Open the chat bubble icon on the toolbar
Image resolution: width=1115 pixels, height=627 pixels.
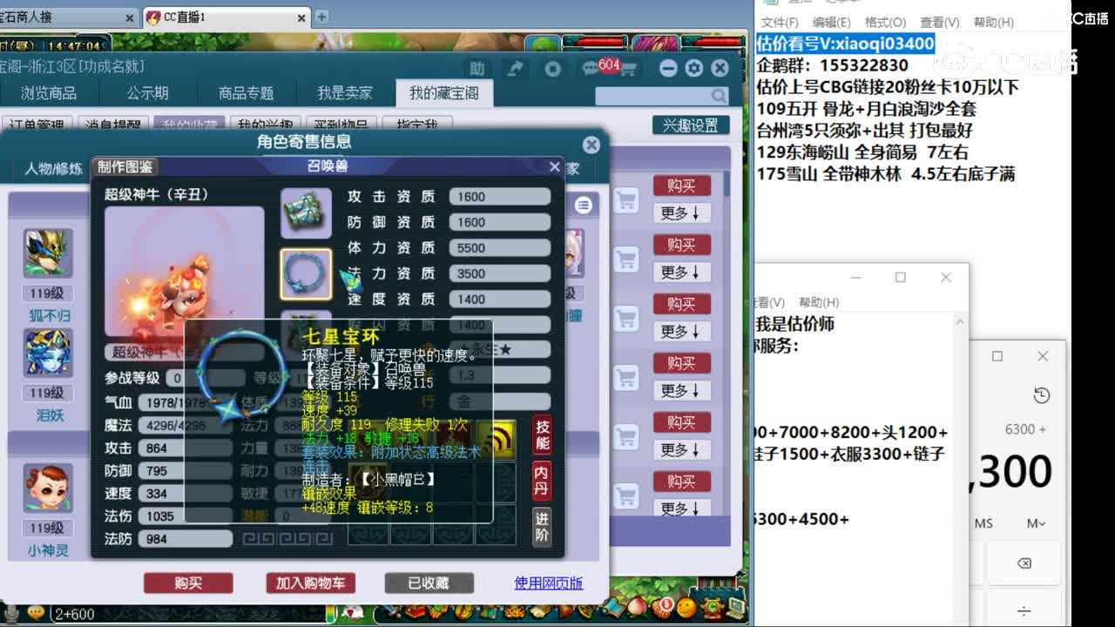click(x=589, y=69)
